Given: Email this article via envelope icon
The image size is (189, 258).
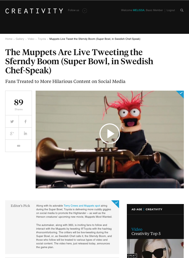Looking at the screenshot, I should [x=19, y=146].
